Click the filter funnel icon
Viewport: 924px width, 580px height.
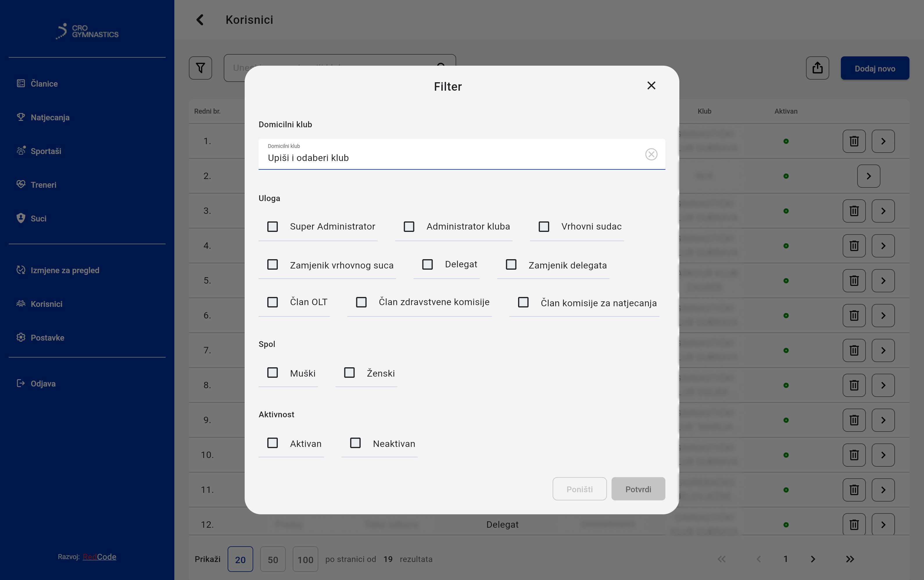(x=200, y=68)
